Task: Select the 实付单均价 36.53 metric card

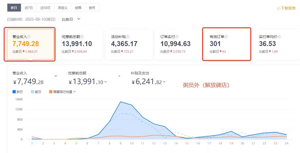Action: coord(277,44)
